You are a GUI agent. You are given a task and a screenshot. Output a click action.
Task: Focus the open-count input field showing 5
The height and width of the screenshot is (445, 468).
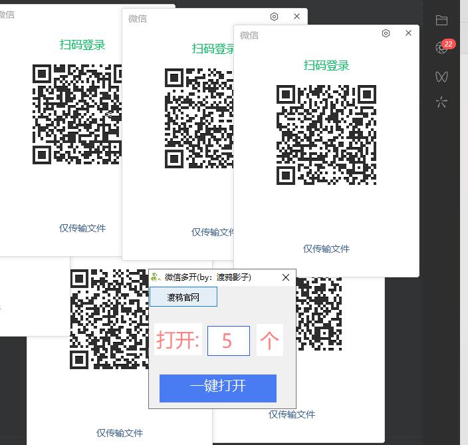pyautogui.click(x=229, y=341)
